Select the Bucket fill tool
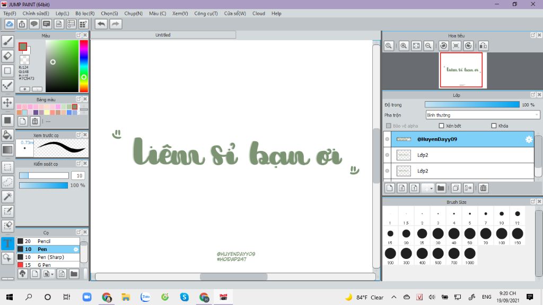Image resolution: width=543 pixels, height=305 pixels. tap(7, 135)
